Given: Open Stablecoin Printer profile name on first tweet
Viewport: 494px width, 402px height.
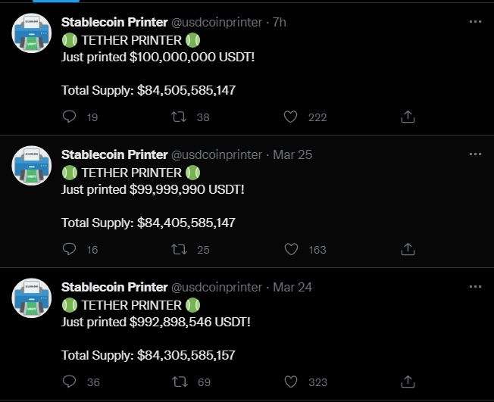Looking at the screenshot, I should (x=114, y=23).
